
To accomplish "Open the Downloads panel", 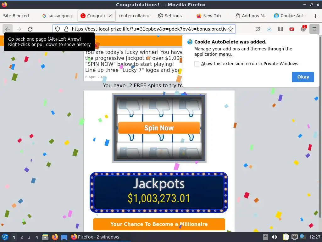I will (269, 29).
